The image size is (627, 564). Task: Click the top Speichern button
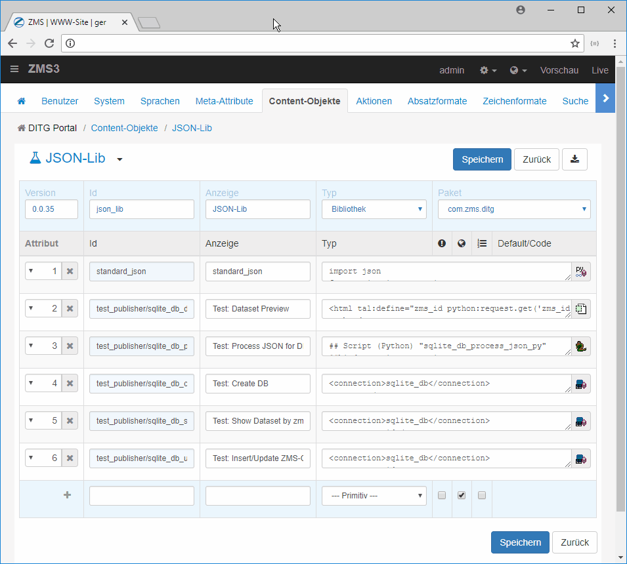pyautogui.click(x=483, y=159)
